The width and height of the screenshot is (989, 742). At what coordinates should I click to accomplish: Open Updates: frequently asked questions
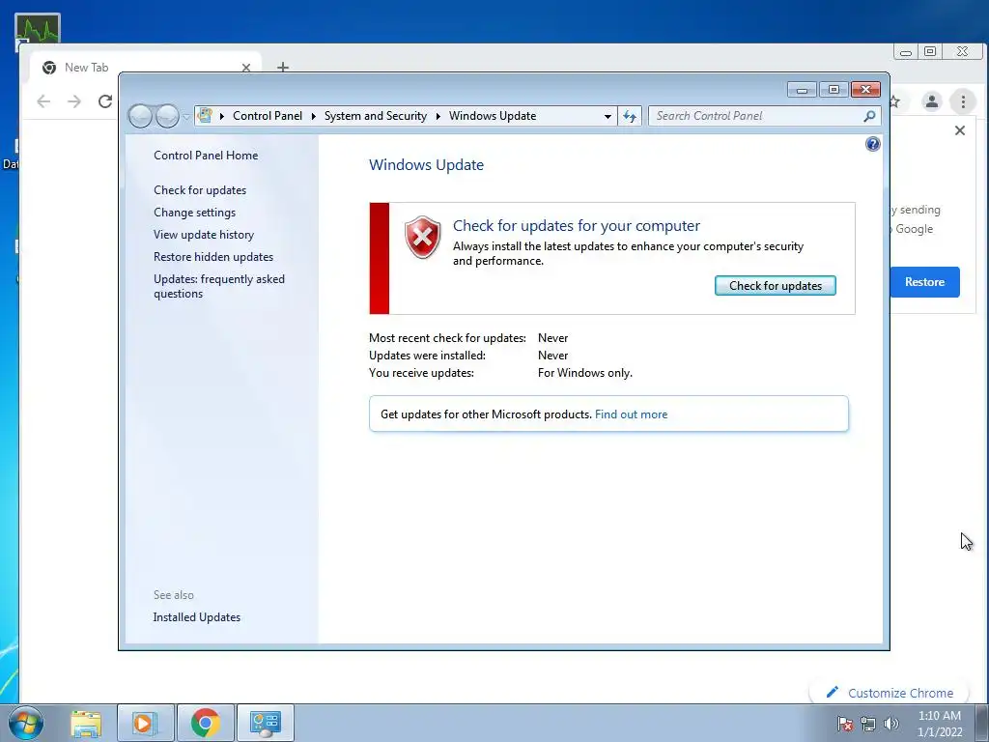[219, 286]
